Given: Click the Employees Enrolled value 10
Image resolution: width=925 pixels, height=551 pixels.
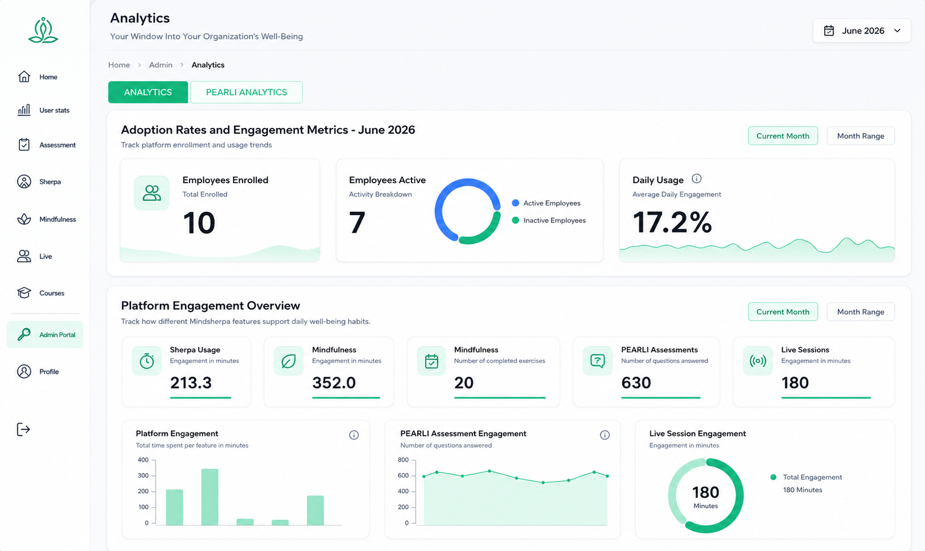Looking at the screenshot, I should [x=199, y=223].
